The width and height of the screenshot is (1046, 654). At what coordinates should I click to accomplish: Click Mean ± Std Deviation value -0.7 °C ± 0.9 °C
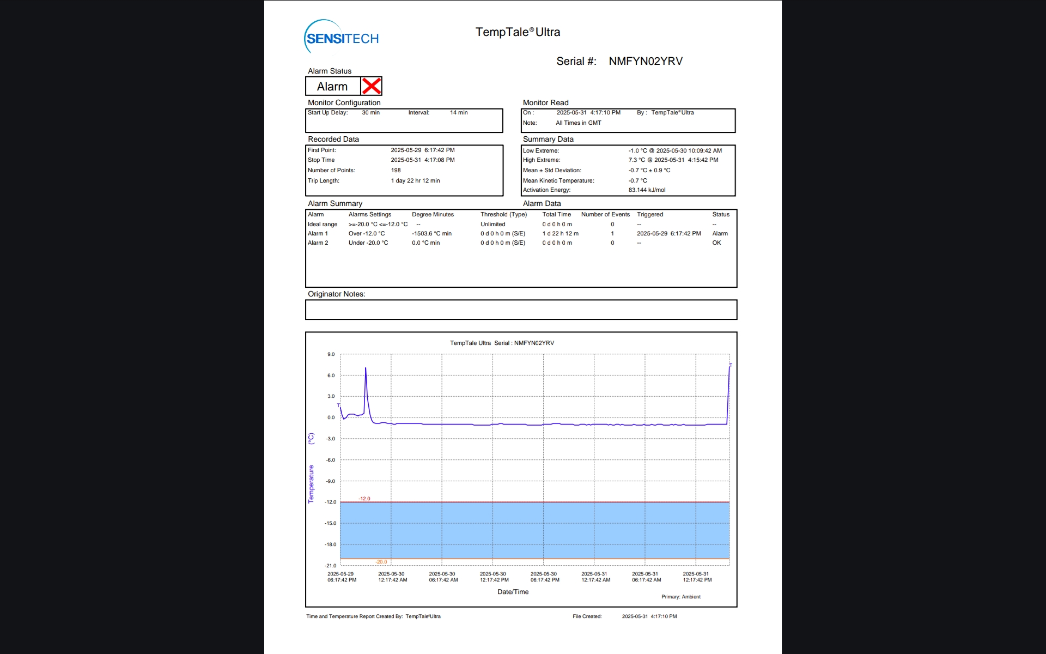(x=649, y=171)
